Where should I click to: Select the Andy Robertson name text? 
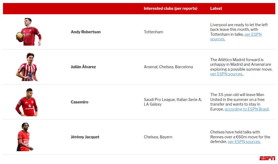point(86,32)
